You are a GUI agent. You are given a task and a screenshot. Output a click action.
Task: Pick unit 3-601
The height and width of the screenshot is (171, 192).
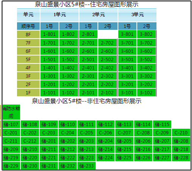tap(127, 51)
